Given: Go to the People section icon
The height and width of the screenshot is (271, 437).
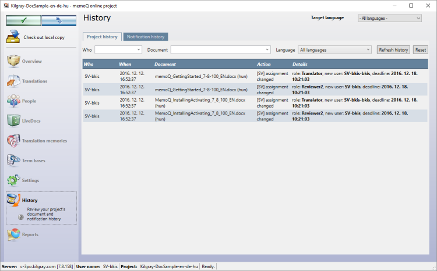Looking at the screenshot, I should [13, 101].
